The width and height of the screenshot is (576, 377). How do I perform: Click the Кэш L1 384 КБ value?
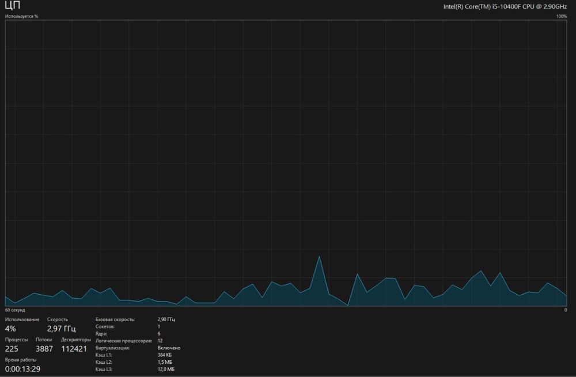[165, 355]
